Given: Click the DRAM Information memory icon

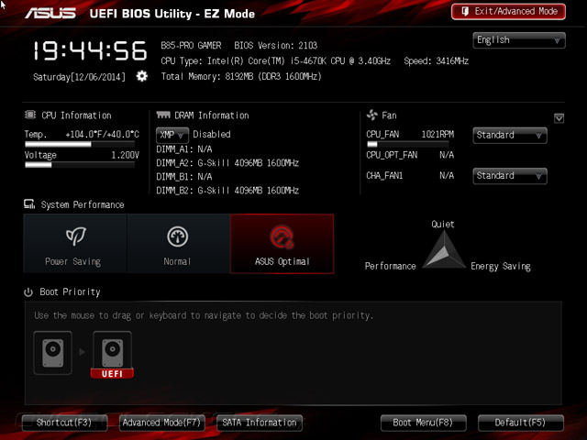Looking at the screenshot, I should pyautogui.click(x=163, y=115).
